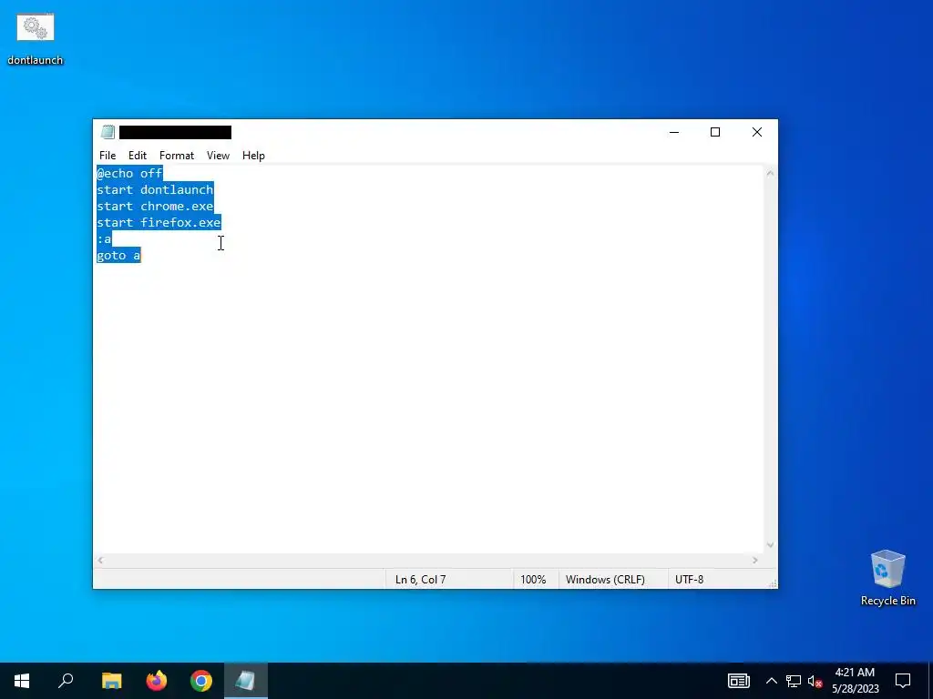Open the network status tray icon

(794, 681)
